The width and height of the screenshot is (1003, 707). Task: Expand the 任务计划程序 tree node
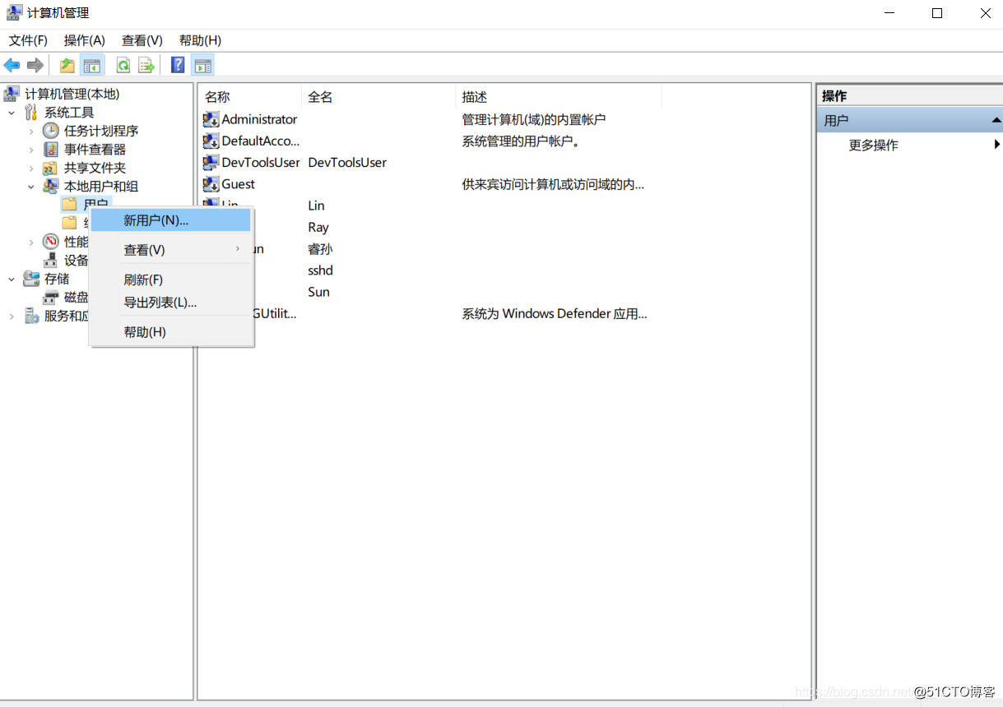click(31, 131)
